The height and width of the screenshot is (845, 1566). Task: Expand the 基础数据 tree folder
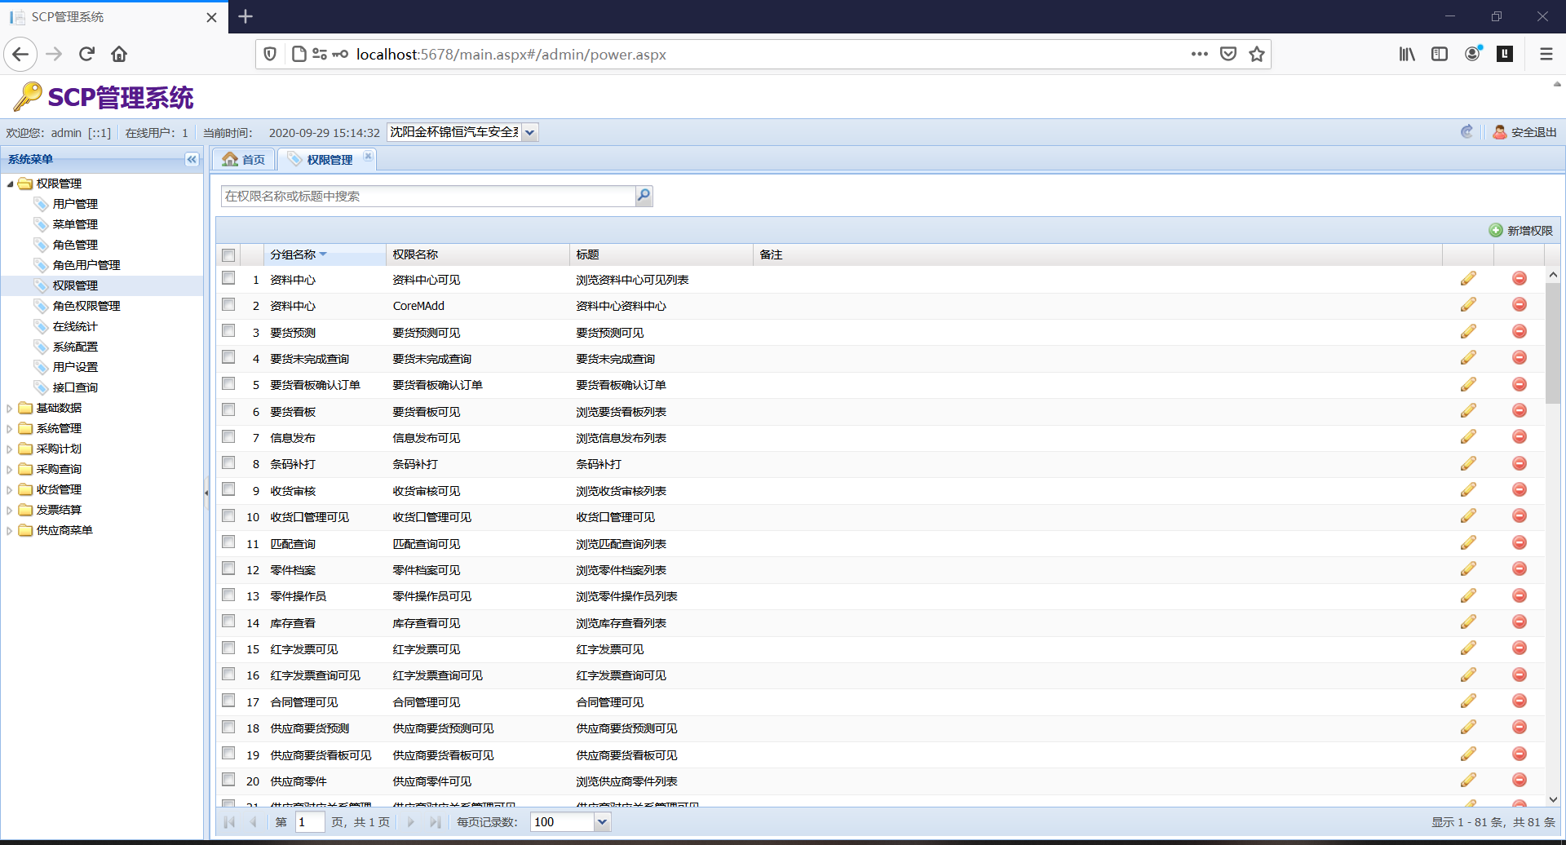[10, 408]
